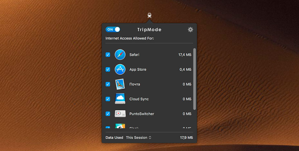Click the TripMode title text

149,30
